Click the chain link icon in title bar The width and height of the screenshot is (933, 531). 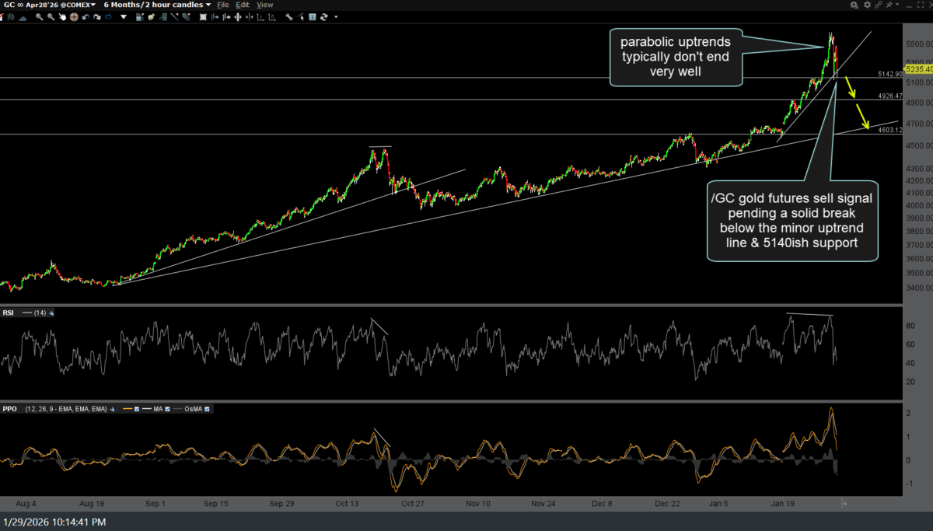(878, 5)
